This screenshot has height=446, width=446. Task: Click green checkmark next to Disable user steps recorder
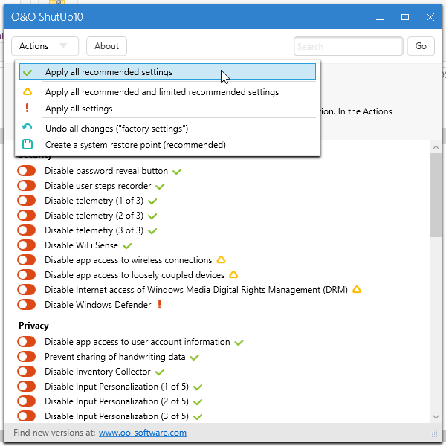click(x=160, y=187)
